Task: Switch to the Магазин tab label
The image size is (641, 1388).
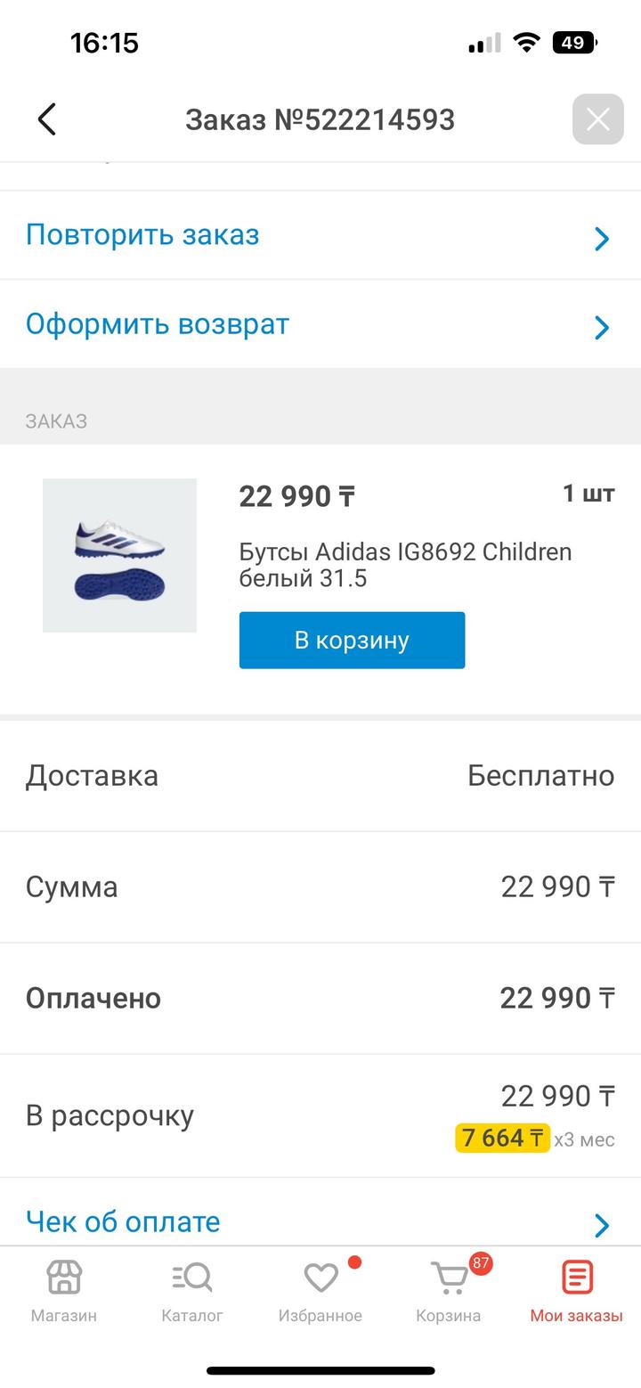Action: click(x=64, y=1316)
